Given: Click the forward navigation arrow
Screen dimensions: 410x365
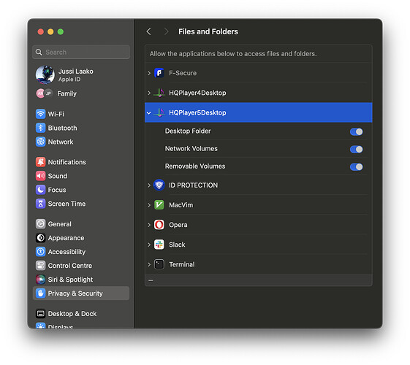Looking at the screenshot, I should pos(166,31).
